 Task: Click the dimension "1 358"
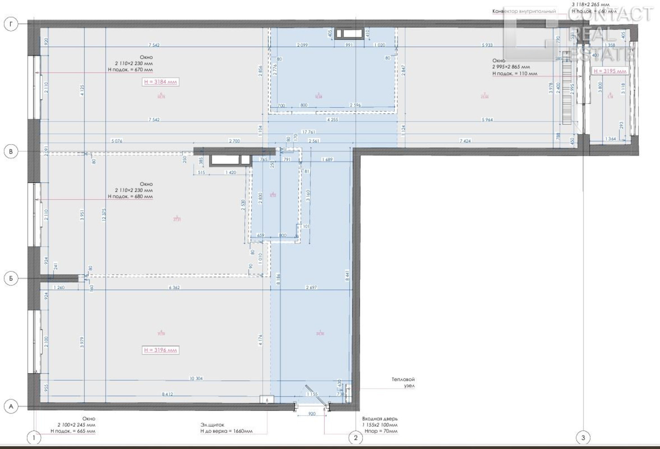(610, 45)
